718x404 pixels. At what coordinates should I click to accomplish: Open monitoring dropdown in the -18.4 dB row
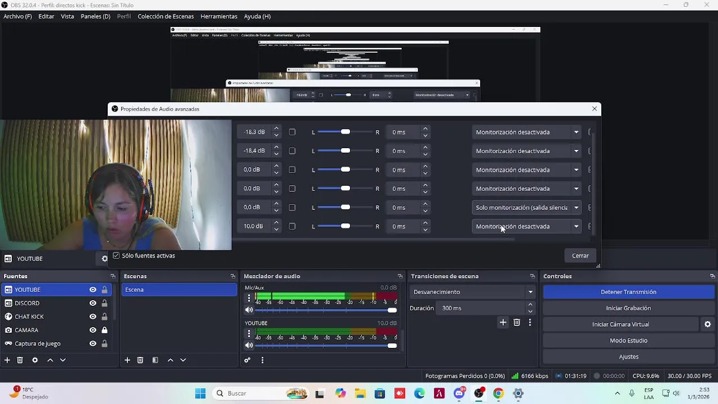526,151
